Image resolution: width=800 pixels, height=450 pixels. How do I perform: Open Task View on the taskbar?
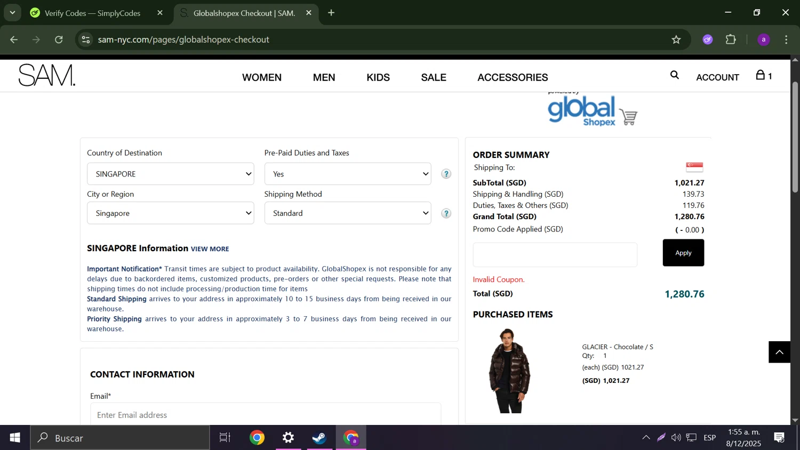click(225, 438)
